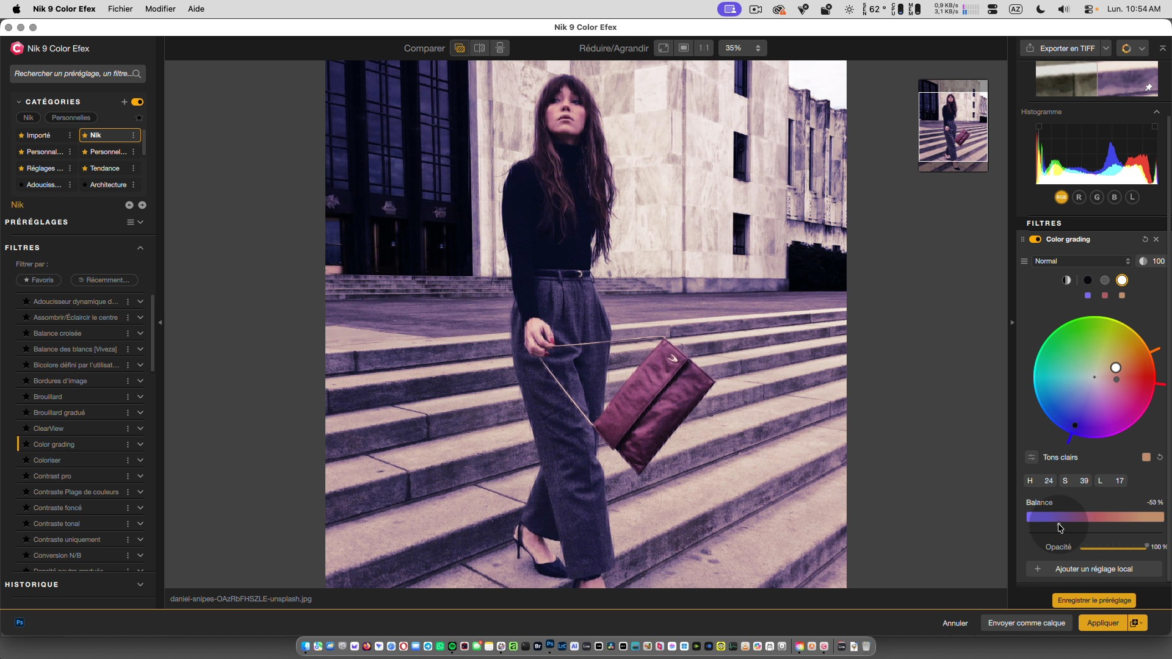Click the preset search field
Screen dimensions: 1172x659
pyautogui.click(x=72, y=74)
